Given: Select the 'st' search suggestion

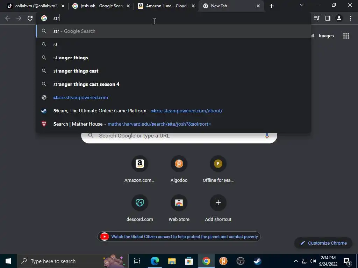Looking at the screenshot, I should pyautogui.click(x=173, y=44).
